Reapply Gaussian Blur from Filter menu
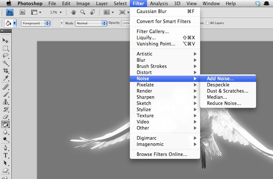 165,11
